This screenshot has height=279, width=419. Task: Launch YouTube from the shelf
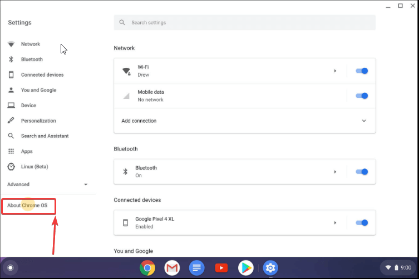point(221,267)
